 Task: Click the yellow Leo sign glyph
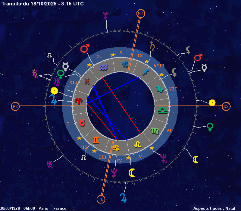click(x=138, y=144)
